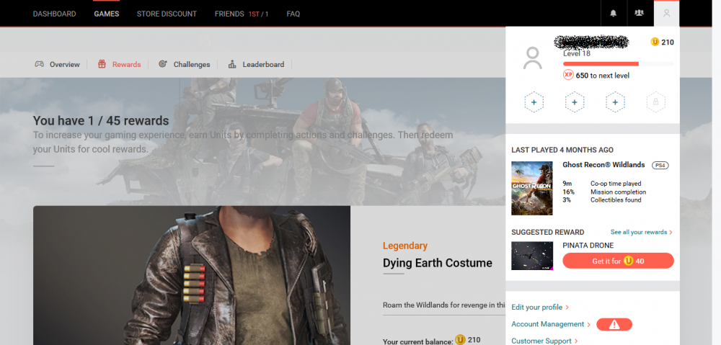Image resolution: width=721 pixels, height=345 pixels.
Task: Open the FAQ menu item
Action: (293, 14)
